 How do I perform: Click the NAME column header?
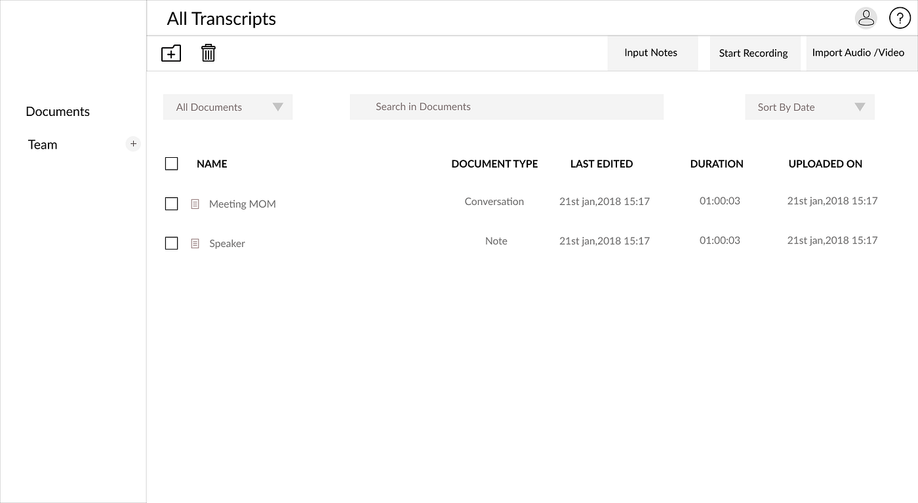(x=212, y=164)
